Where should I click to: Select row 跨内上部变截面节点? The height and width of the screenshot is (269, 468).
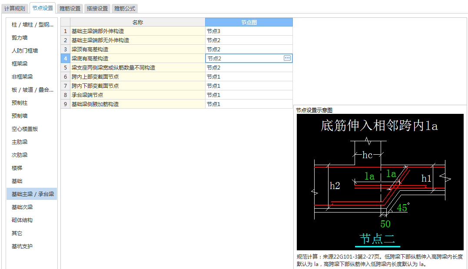tap(138, 77)
